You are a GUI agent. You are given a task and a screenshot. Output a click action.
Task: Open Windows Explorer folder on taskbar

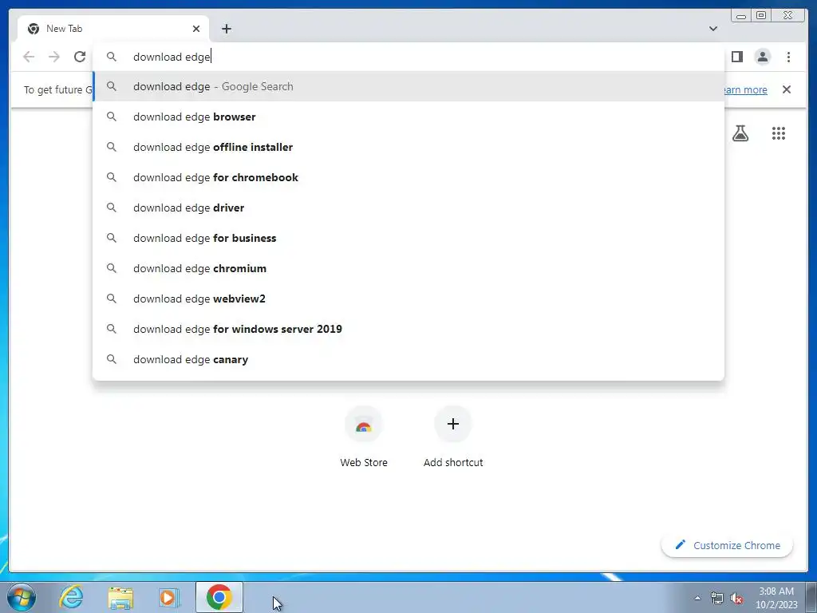120,597
